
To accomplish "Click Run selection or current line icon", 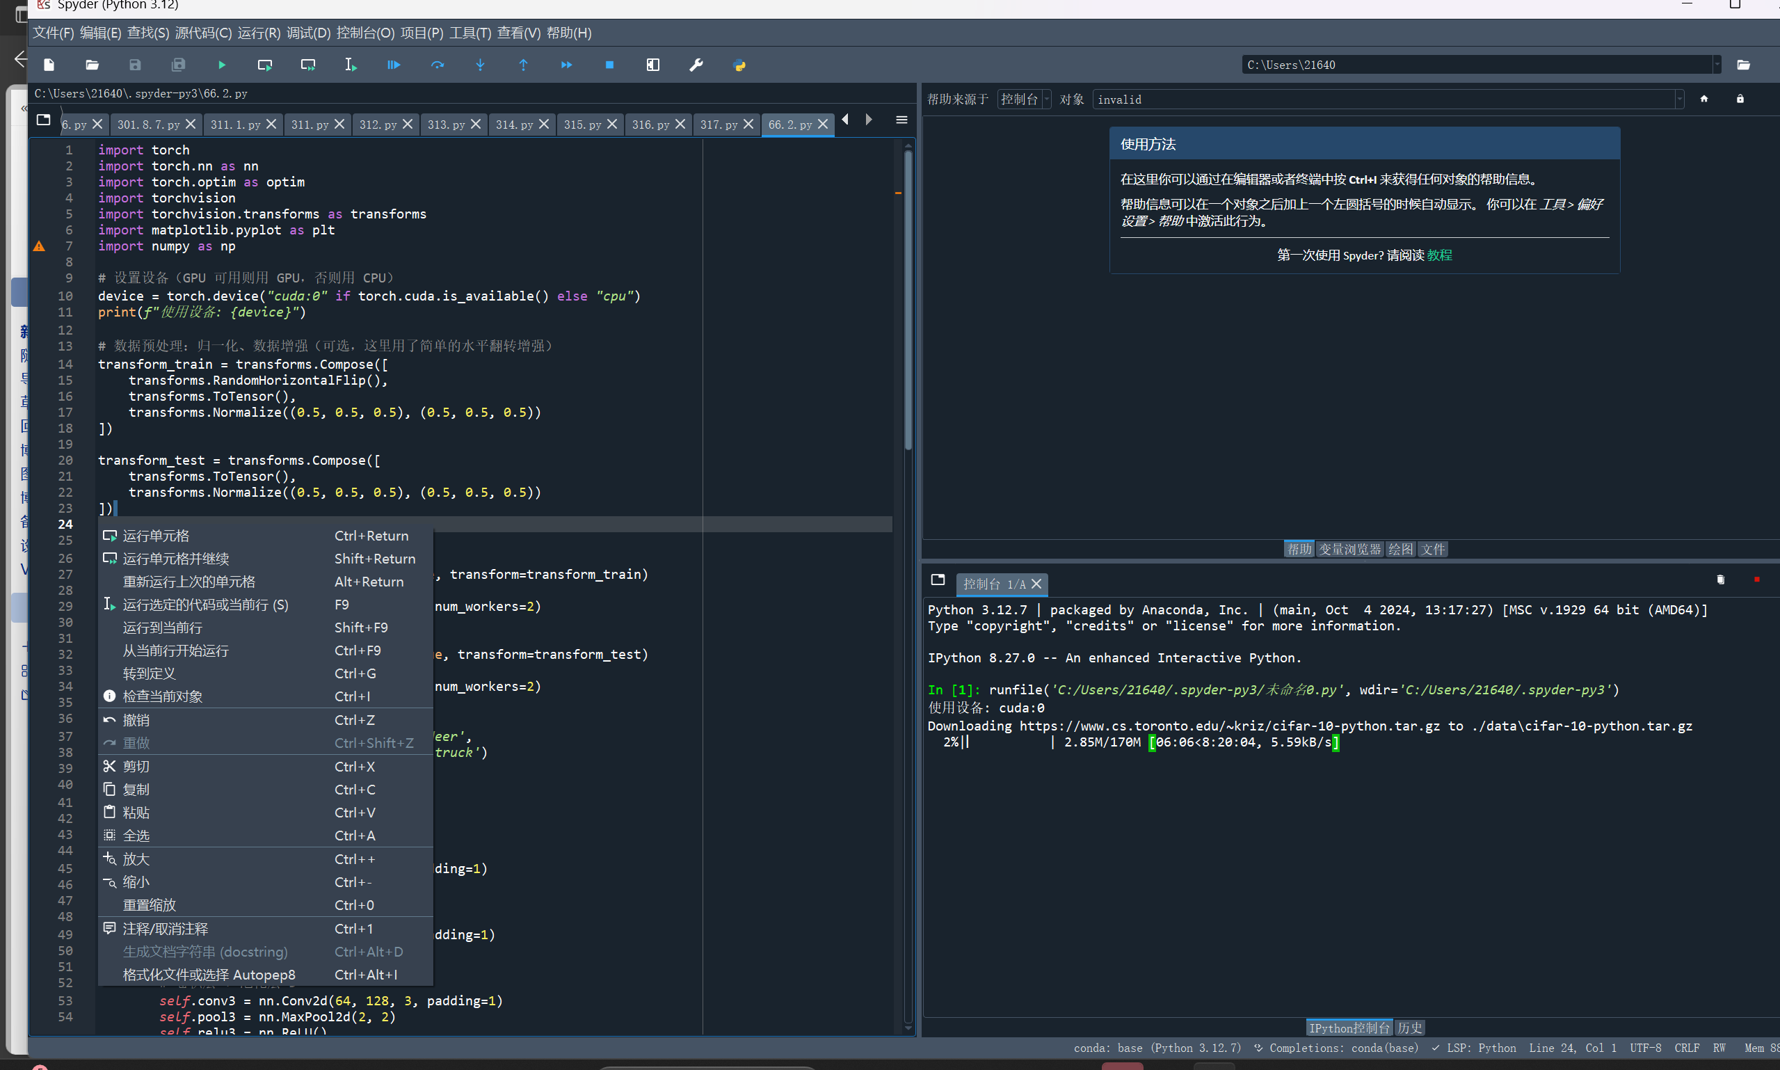I will tap(351, 65).
